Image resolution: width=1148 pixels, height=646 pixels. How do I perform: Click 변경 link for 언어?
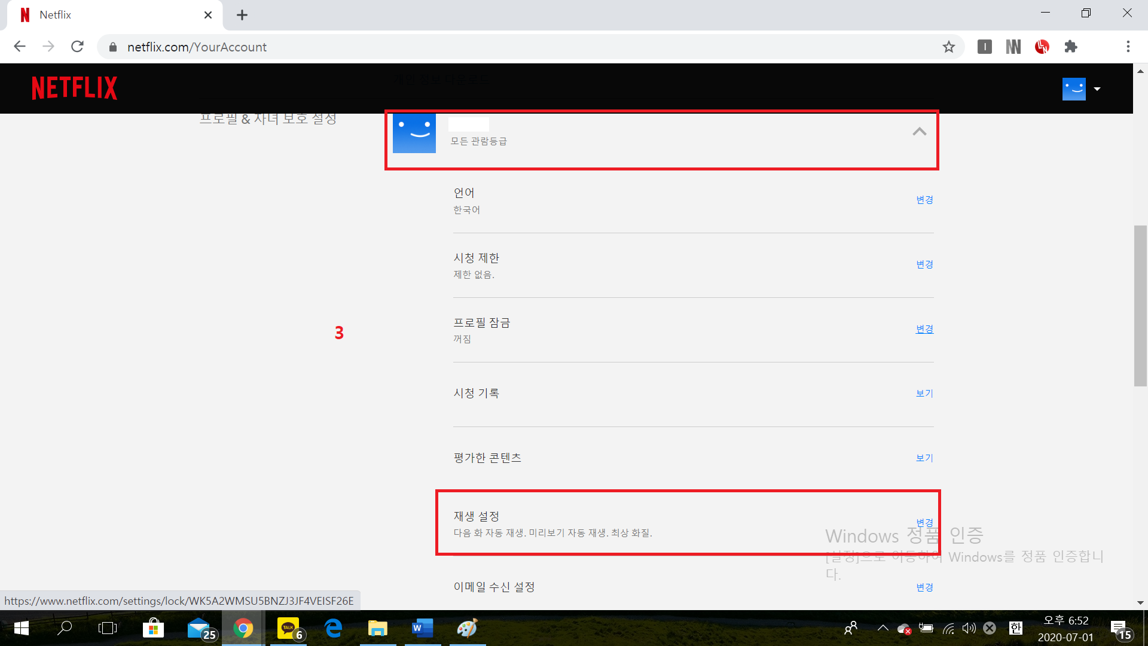pyautogui.click(x=924, y=200)
